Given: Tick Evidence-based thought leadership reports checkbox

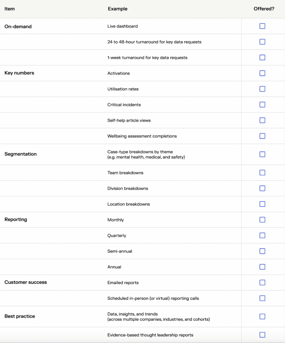Looking at the screenshot, I should [262, 335].
